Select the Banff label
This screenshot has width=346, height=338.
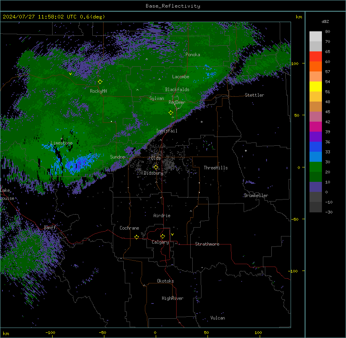point(50,228)
